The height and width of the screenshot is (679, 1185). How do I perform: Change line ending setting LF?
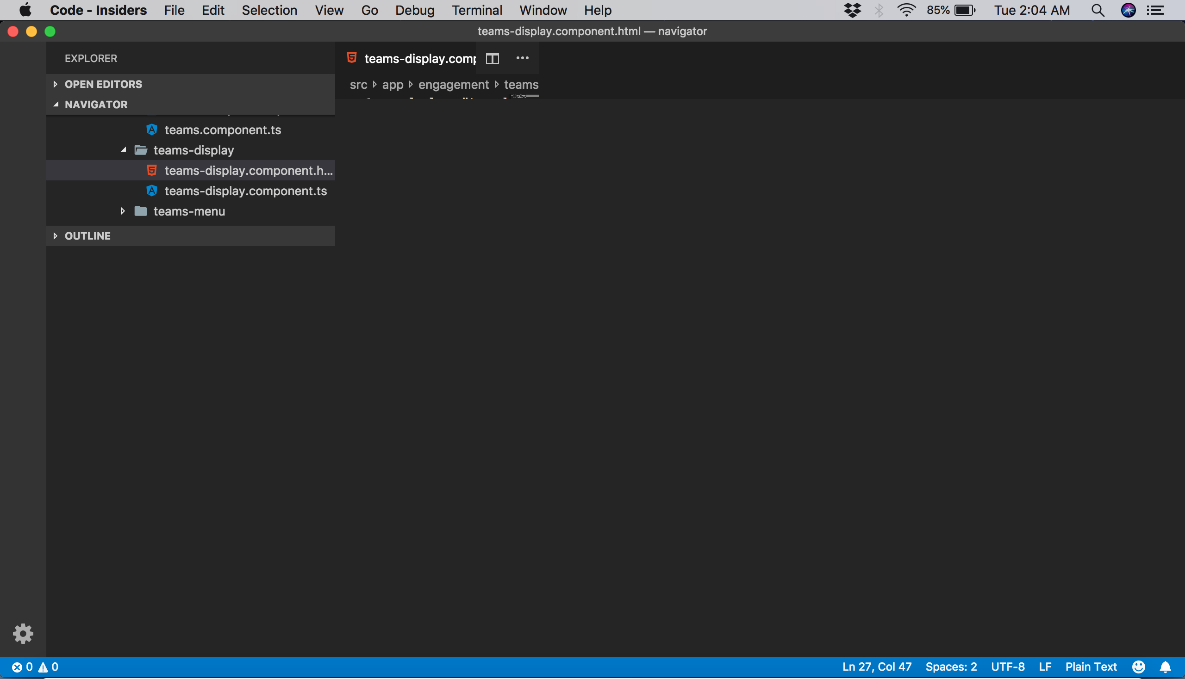[x=1046, y=667]
